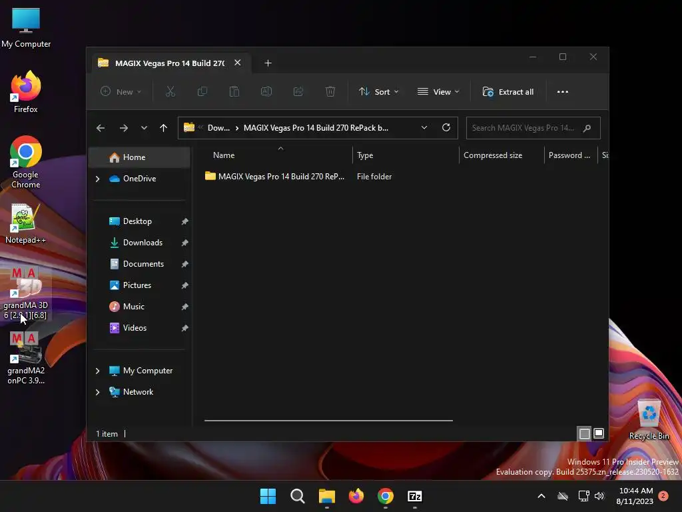Switch to details view layout icon
682x512 pixels.
coord(585,433)
